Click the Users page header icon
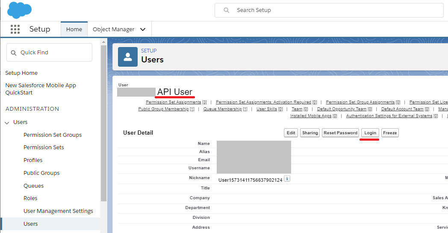This screenshot has height=233, width=448. (x=128, y=57)
